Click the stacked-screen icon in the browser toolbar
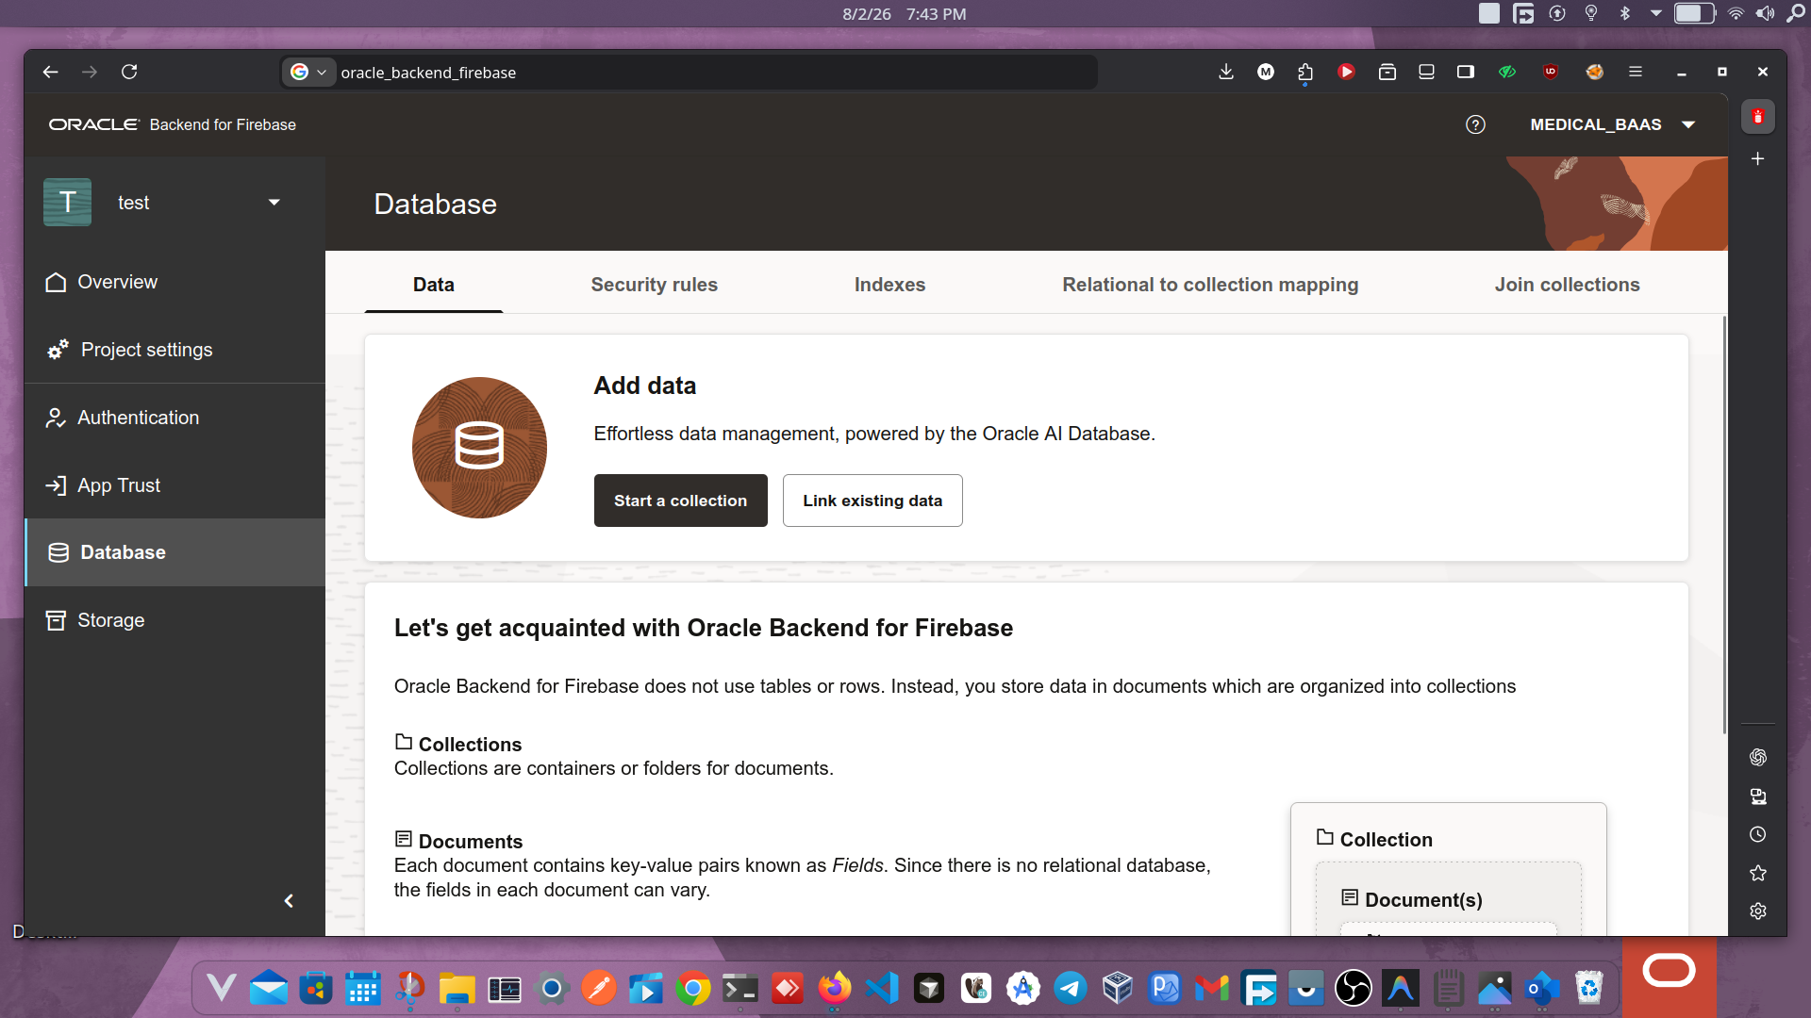The width and height of the screenshot is (1811, 1018). [x=1426, y=72]
